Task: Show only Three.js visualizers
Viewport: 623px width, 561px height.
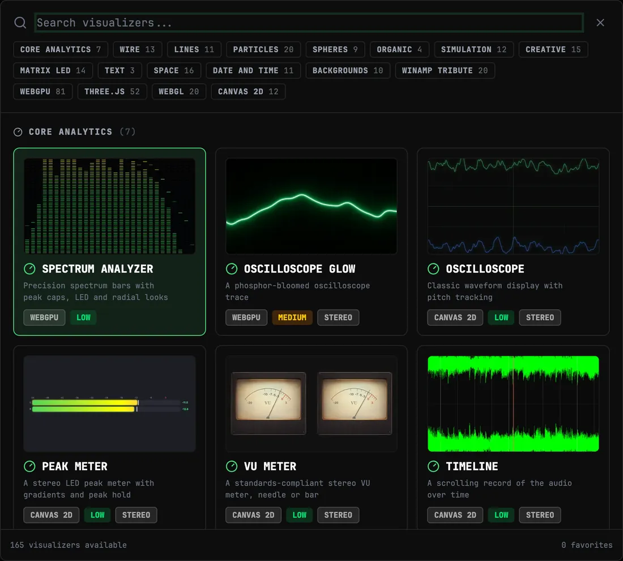Action: [112, 91]
